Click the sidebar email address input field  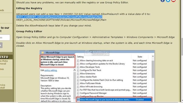coord(5,37)
